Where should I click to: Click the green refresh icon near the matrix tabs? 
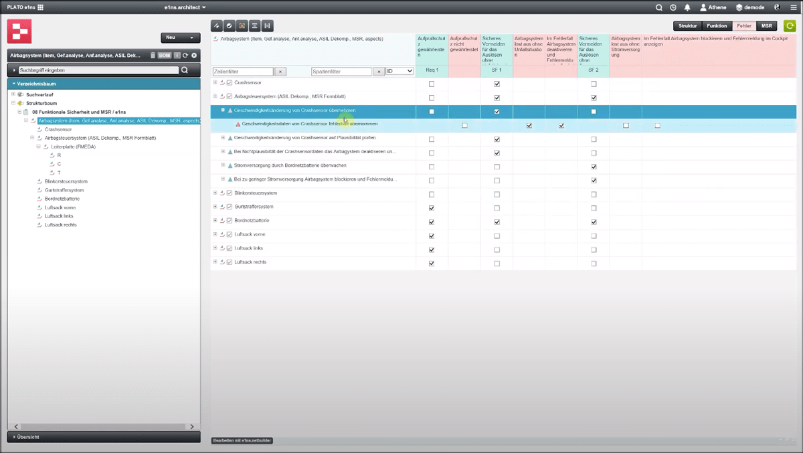[x=789, y=25]
